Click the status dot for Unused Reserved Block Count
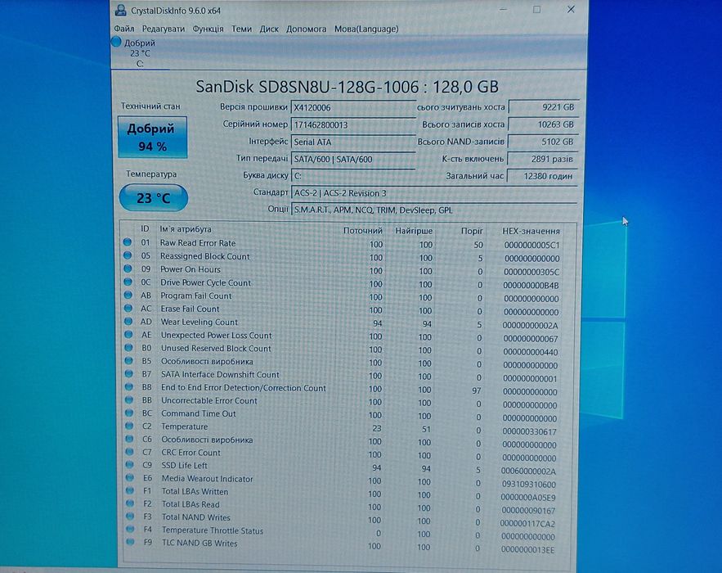The height and width of the screenshot is (573, 722). (x=128, y=348)
